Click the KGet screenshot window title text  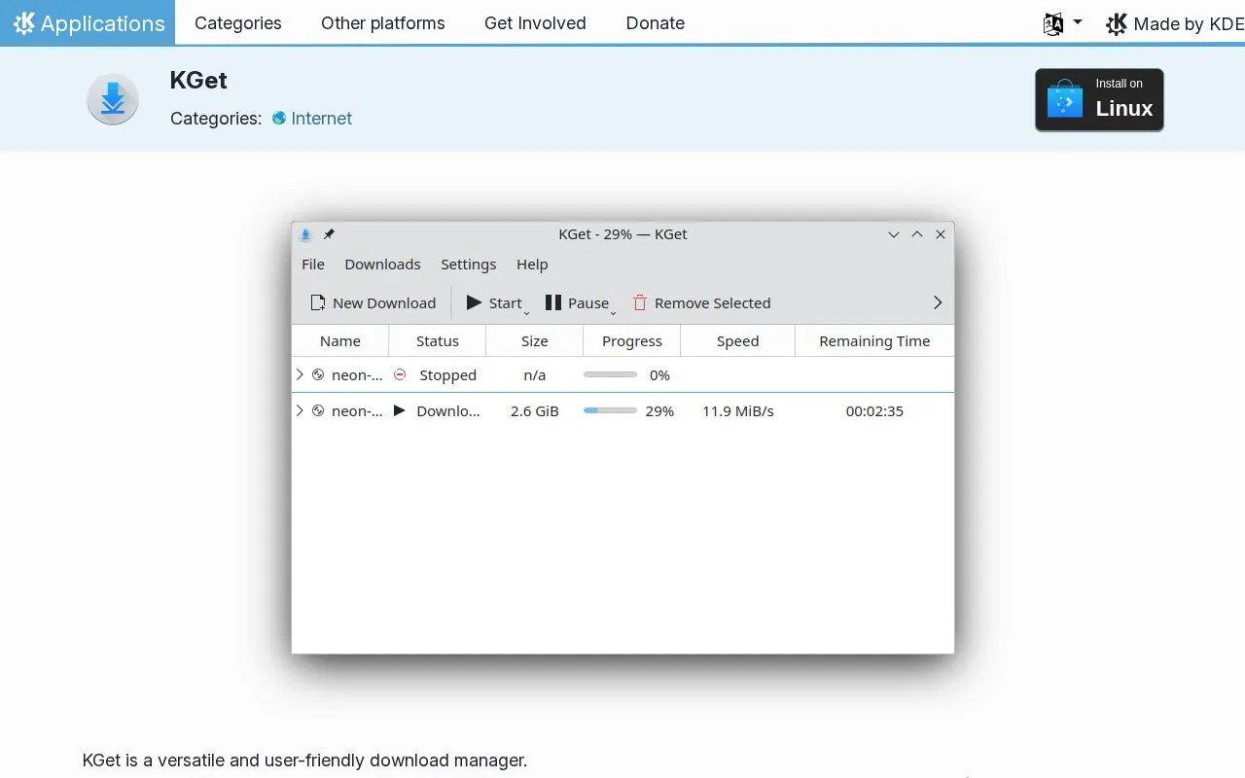pos(622,234)
